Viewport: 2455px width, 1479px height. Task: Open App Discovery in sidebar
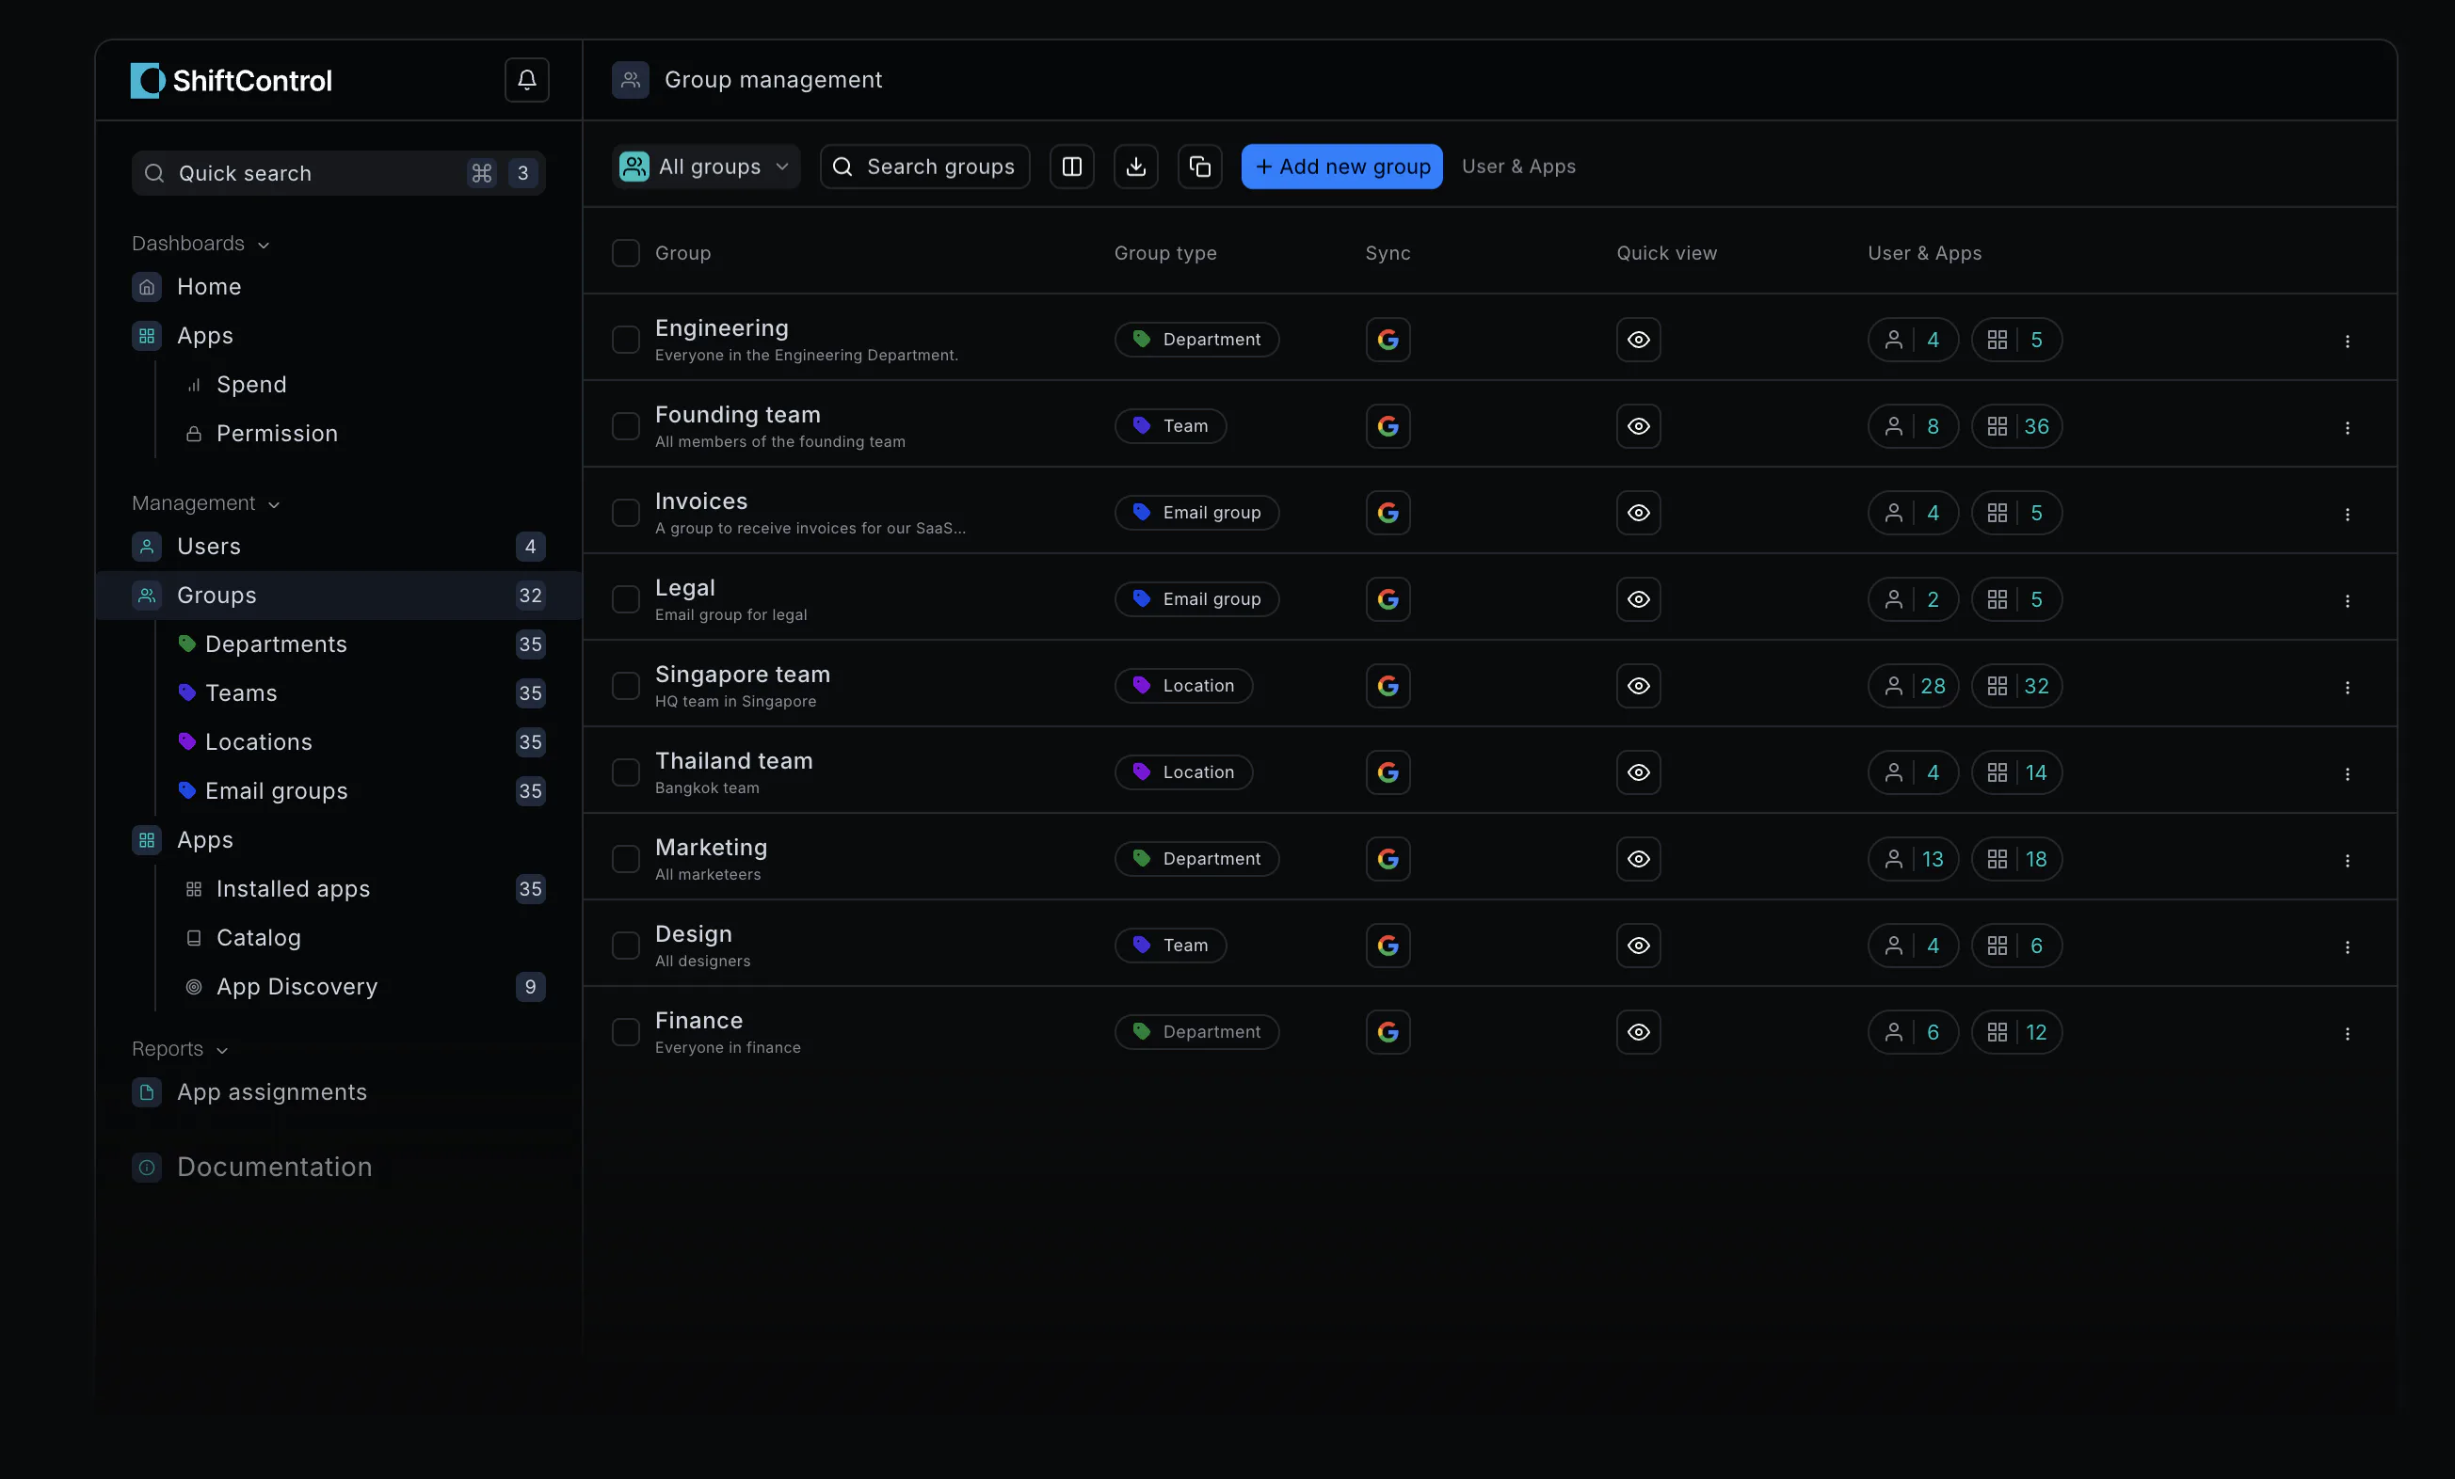pyautogui.click(x=364, y=987)
